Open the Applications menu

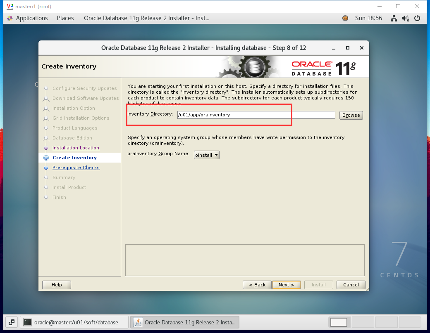[x=32, y=18]
